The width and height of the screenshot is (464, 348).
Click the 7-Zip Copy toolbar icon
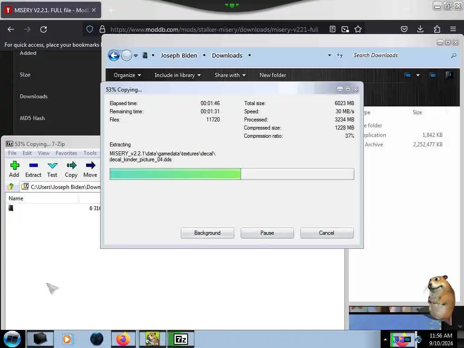pos(71,169)
